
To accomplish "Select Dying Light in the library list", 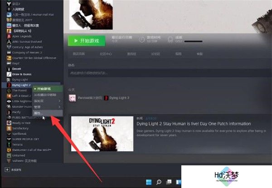I will click(x=20, y=80).
